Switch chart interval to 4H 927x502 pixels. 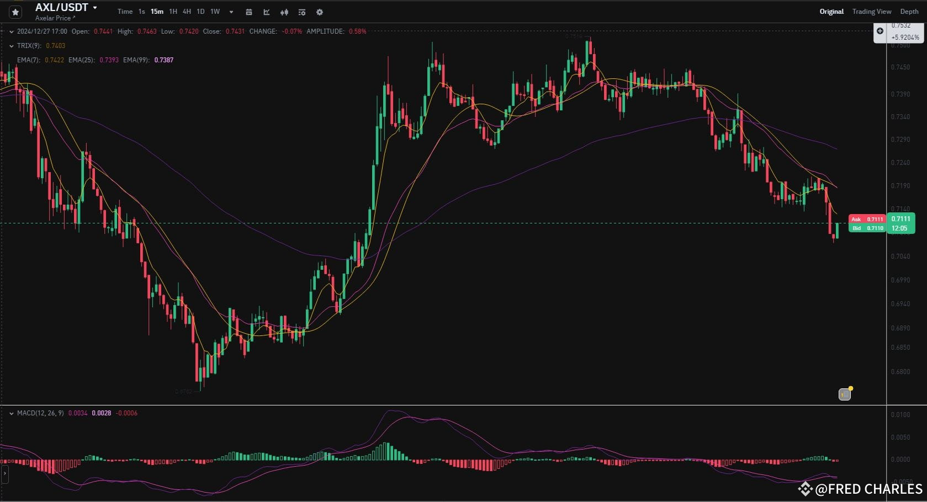click(x=187, y=12)
